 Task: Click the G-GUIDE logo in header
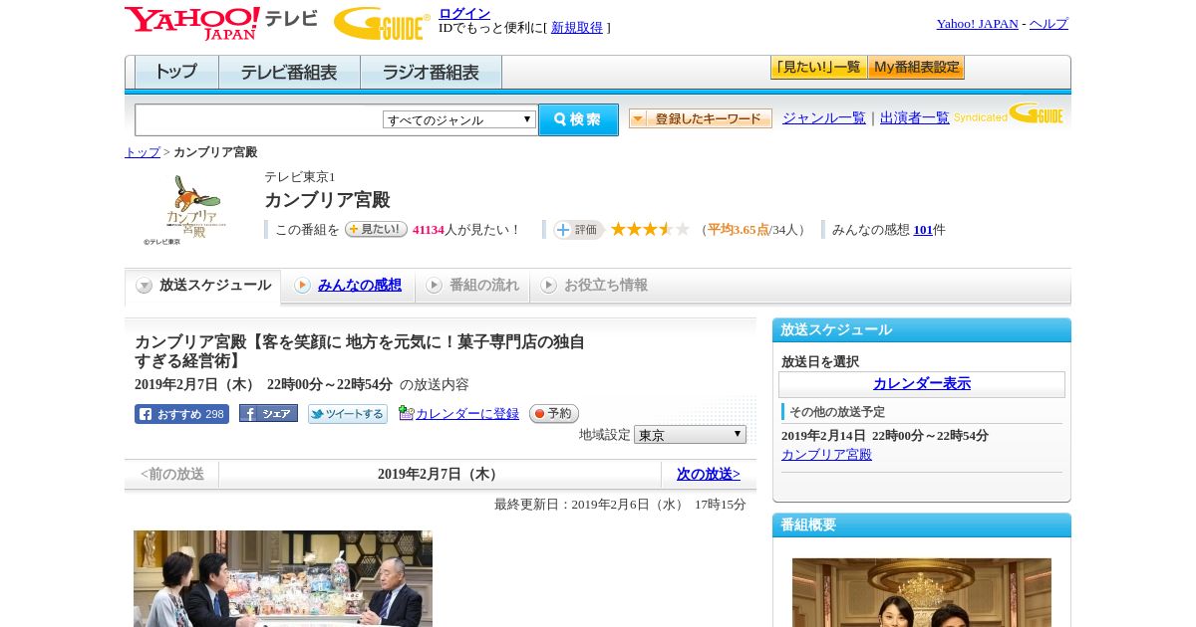pos(382,23)
